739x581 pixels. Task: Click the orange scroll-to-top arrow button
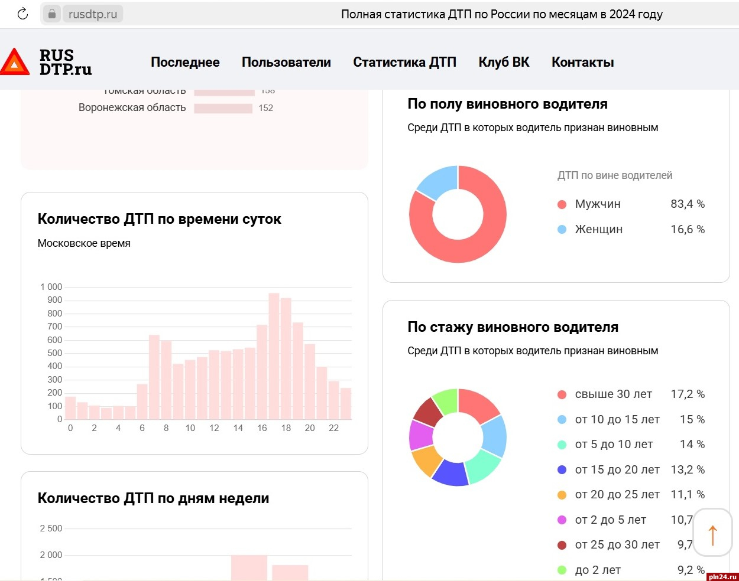(713, 533)
